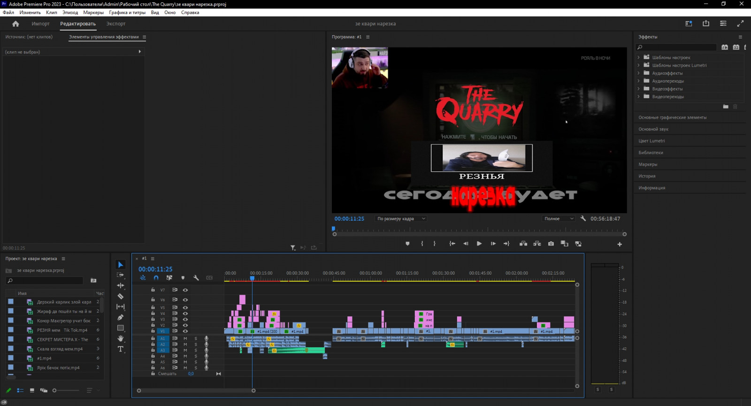
Task: Add a marker in the timeline
Action: pyautogui.click(x=183, y=278)
